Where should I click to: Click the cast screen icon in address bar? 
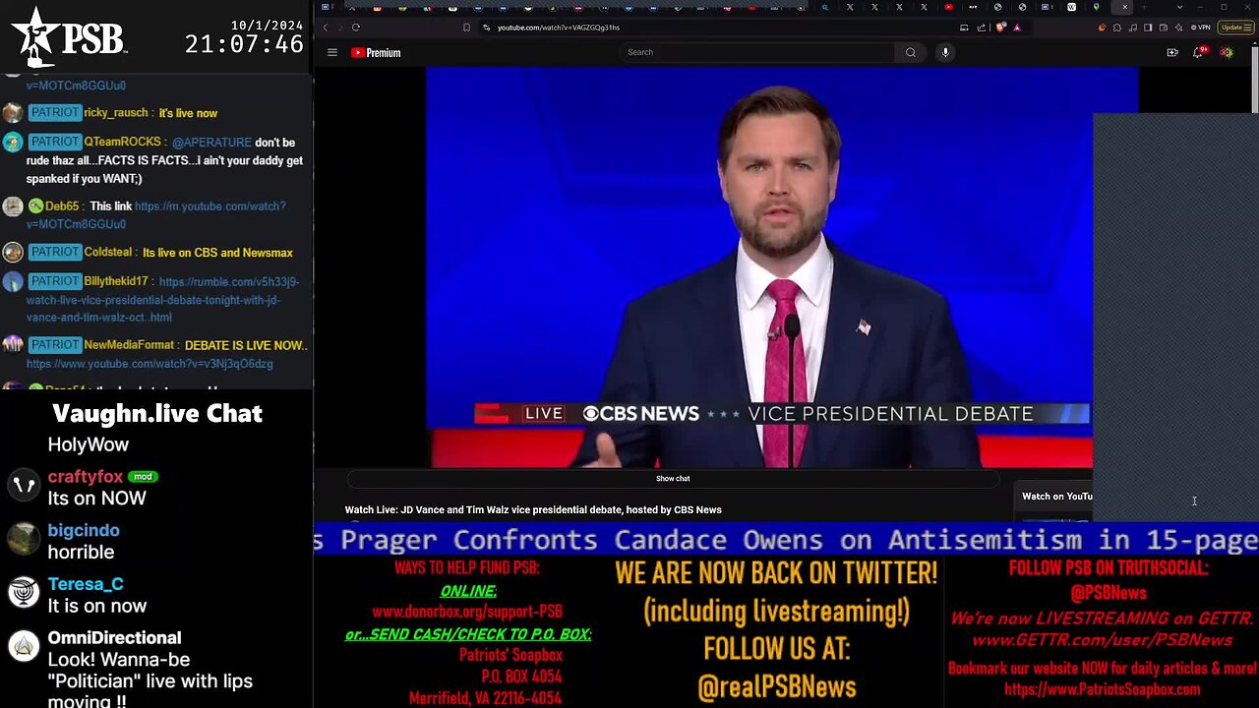point(964,28)
